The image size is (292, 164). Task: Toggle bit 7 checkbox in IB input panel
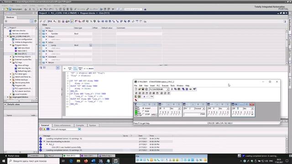[160, 114]
